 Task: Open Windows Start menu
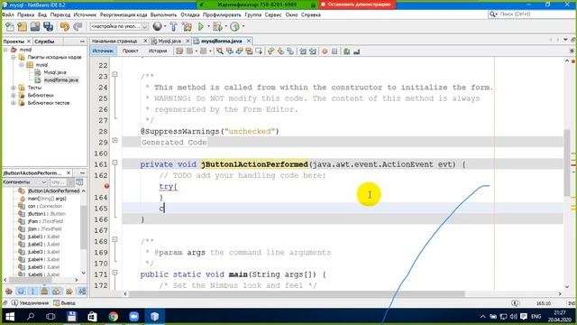click(10, 317)
